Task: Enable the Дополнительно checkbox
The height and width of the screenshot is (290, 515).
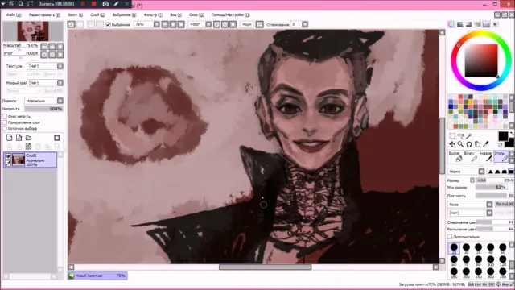Action: pos(450,237)
